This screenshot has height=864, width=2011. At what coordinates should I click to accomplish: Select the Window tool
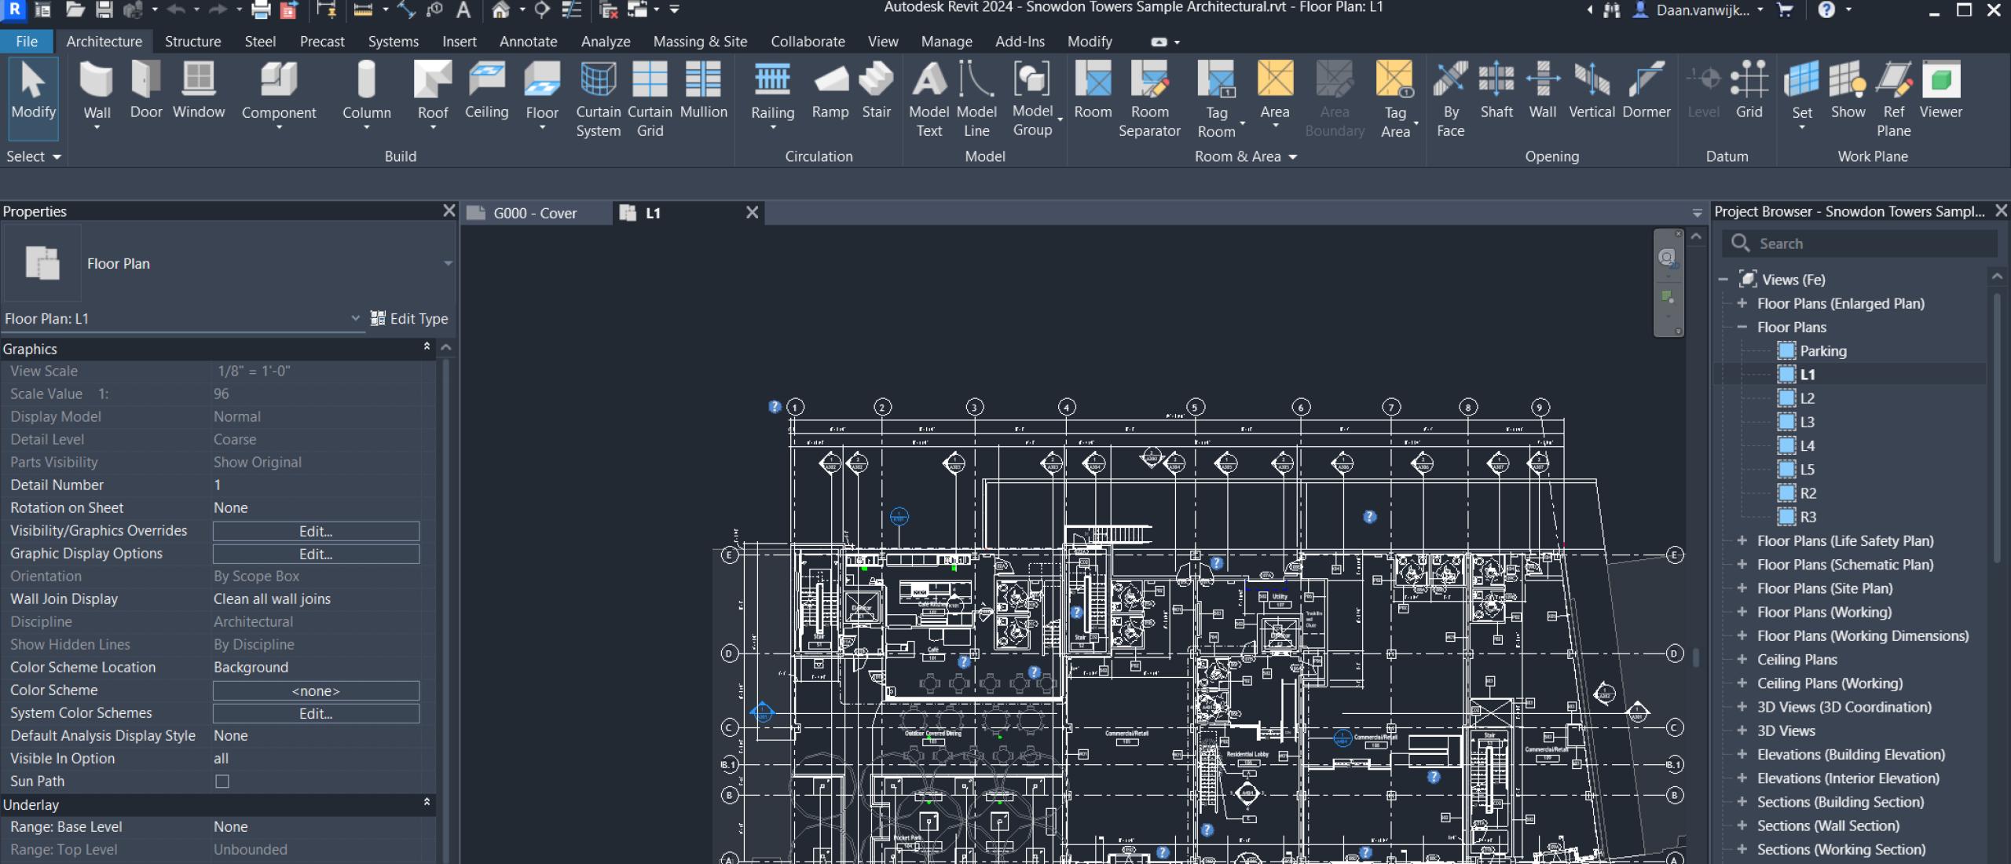point(199,91)
